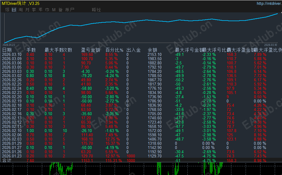
Task: Select the 年 yearly tab
Action: pos(40,10)
